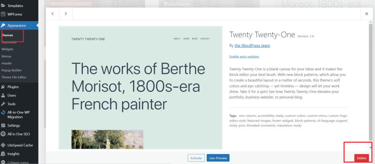Click the Appearance paintbrush icon
The image size is (375, 164).
click(3, 25)
